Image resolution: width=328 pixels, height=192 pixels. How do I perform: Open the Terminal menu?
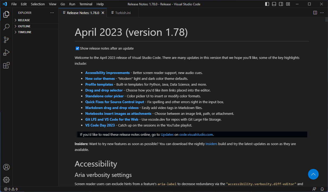(x=86, y=4)
